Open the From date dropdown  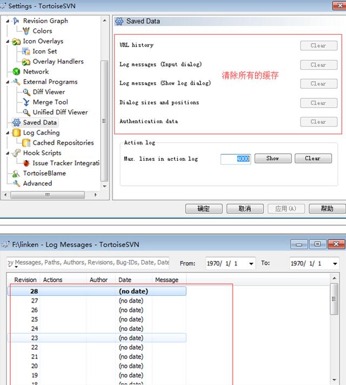[251, 264]
